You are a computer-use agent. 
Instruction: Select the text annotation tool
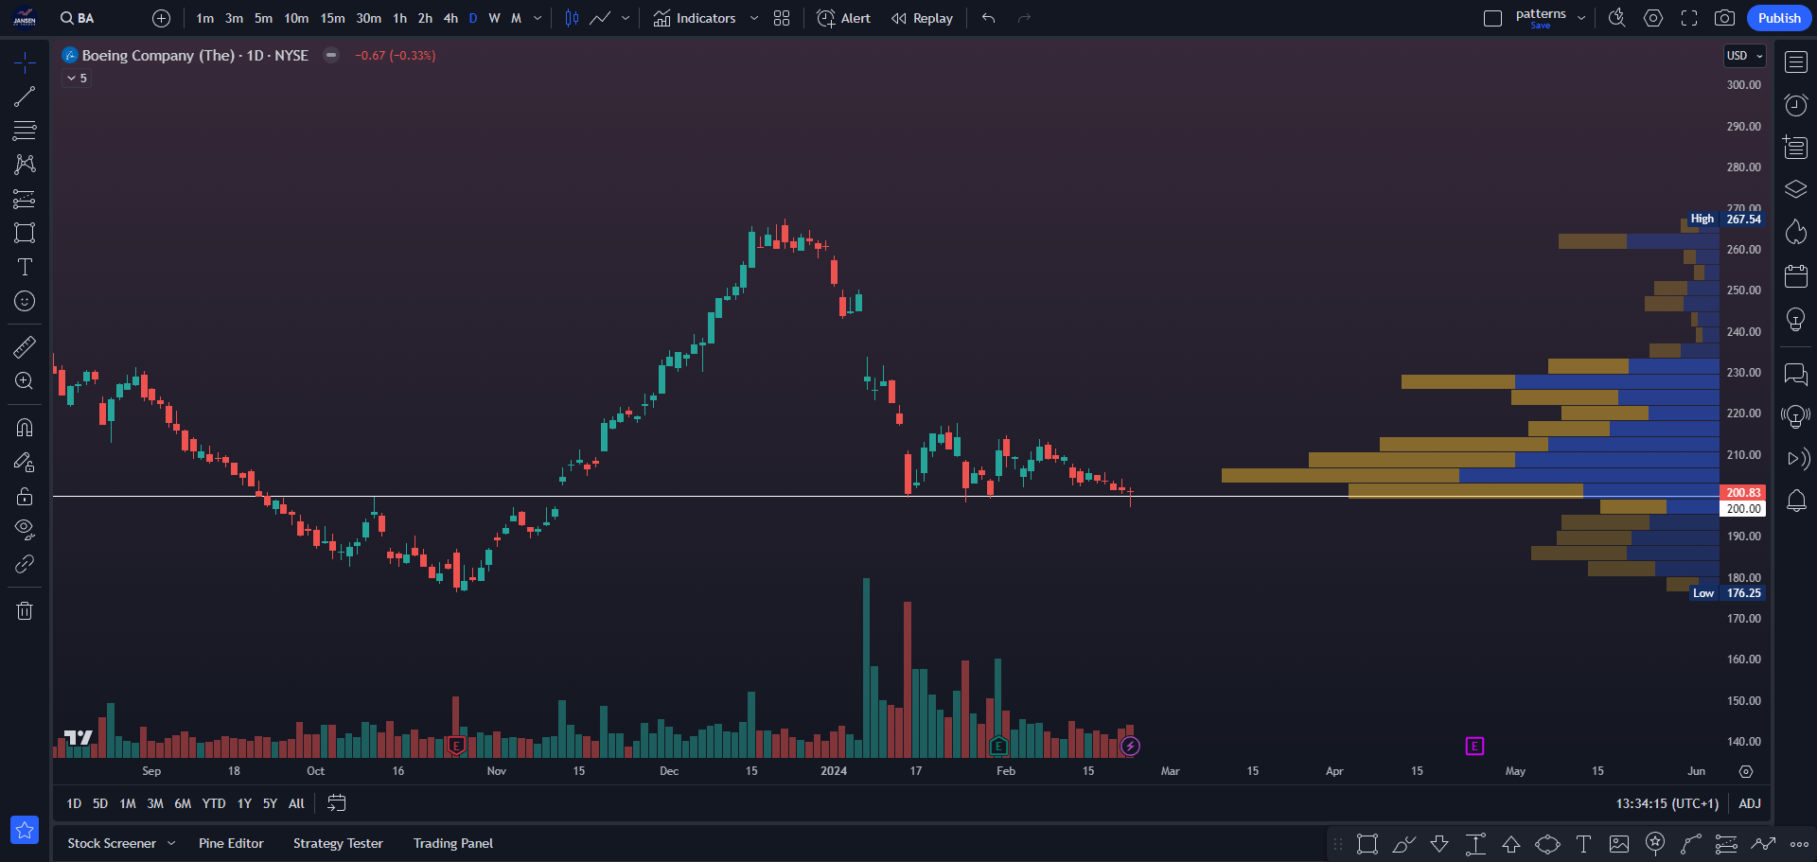pos(25,267)
